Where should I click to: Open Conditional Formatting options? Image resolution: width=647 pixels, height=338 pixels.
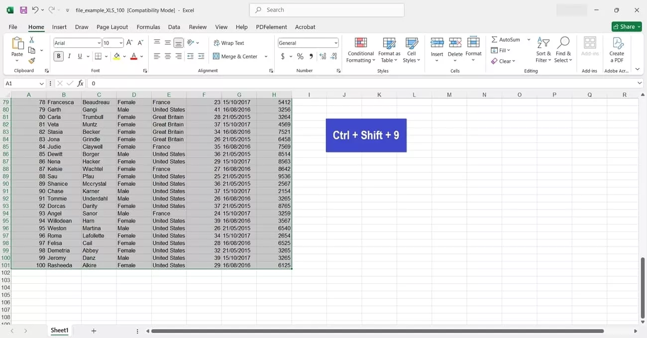pos(360,49)
